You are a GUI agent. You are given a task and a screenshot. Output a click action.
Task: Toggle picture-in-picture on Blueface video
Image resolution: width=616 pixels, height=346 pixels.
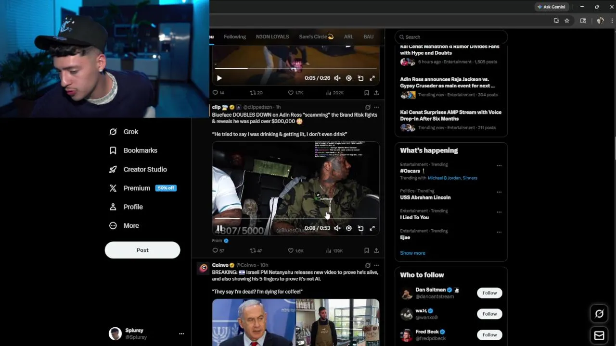(x=360, y=228)
